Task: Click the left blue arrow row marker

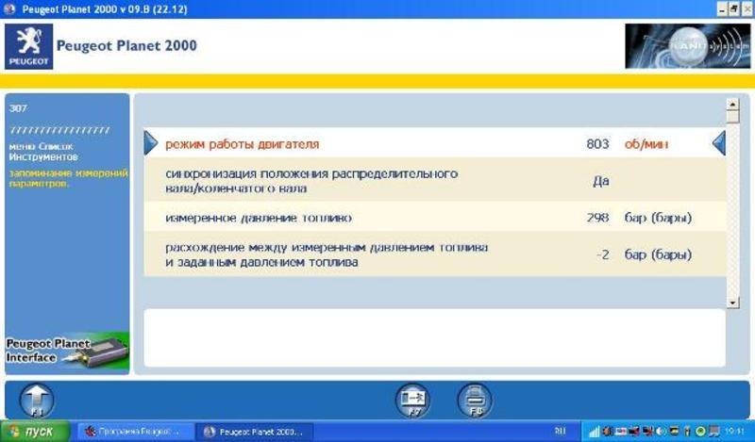Action: tap(151, 143)
